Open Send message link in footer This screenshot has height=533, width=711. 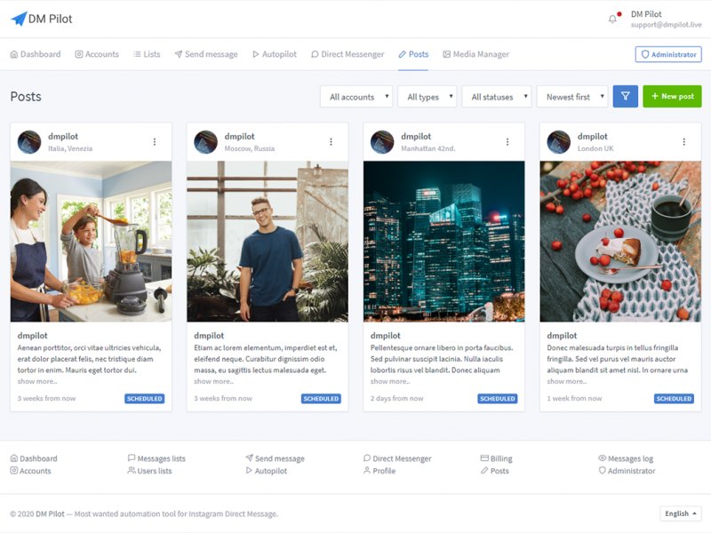click(x=275, y=458)
